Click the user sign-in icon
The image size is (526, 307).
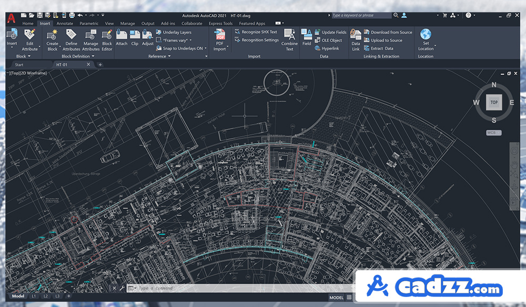pyautogui.click(x=404, y=15)
